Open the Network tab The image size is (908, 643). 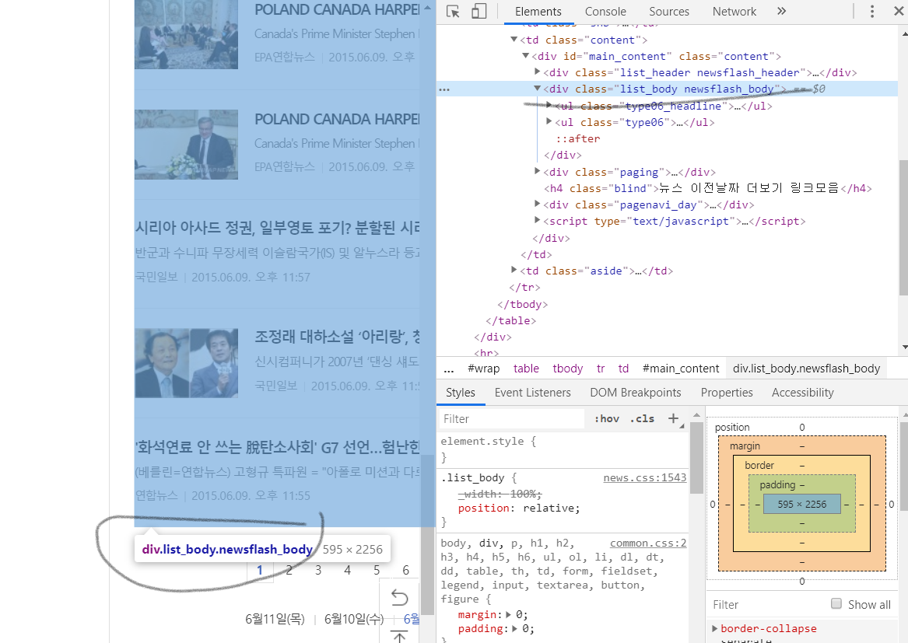[x=734, y=12]
